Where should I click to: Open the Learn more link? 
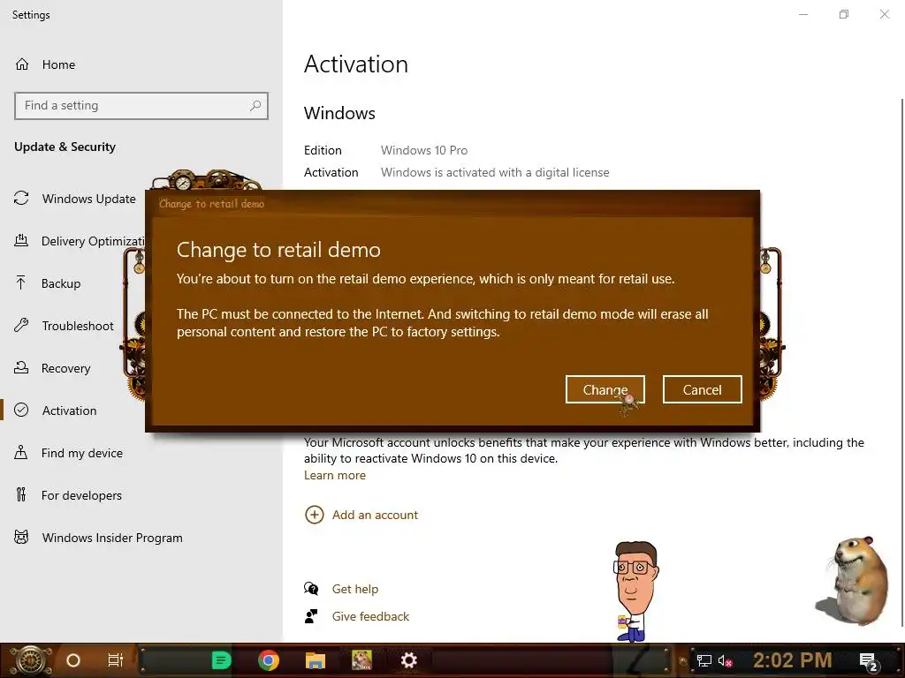click(x=335, y=476)
